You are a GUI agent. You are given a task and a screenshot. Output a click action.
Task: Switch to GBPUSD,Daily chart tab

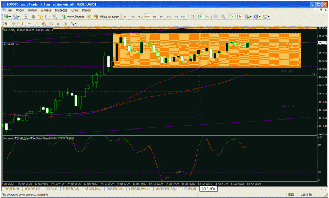click(x=115, y=189)
